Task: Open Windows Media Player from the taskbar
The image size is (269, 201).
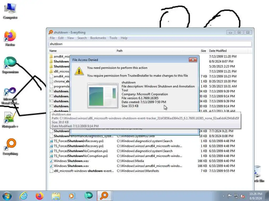Action: click(72, 196)
